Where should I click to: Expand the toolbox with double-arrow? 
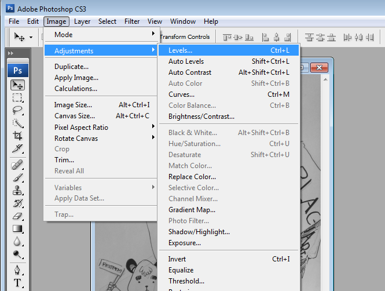(x=10, y=53)
